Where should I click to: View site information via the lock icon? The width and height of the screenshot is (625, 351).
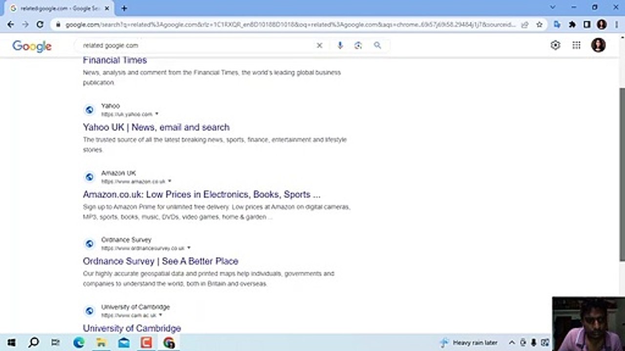(58, 24)
